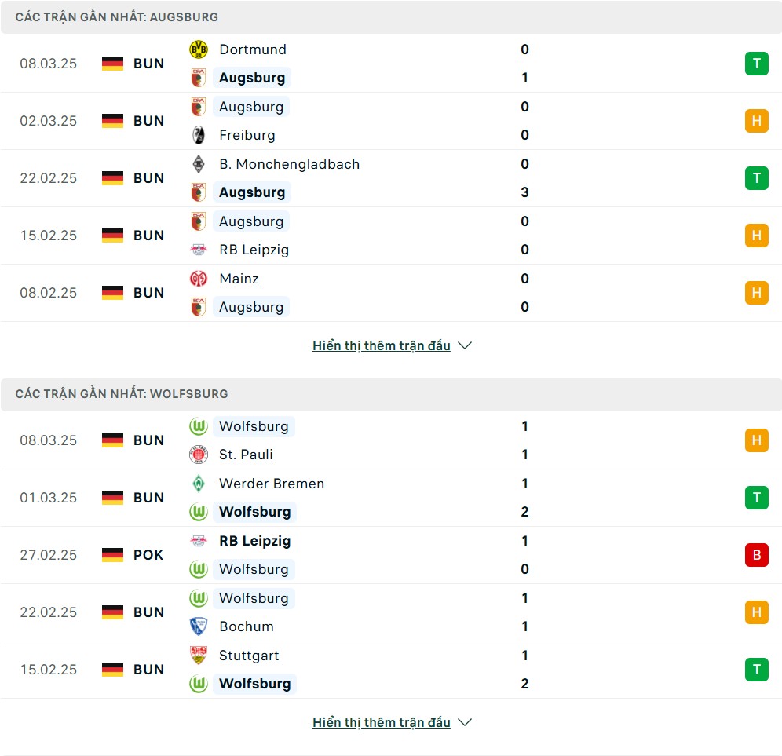Click green T badge for Dortmund match
The image size is (782, 756).
coord(757,64)
